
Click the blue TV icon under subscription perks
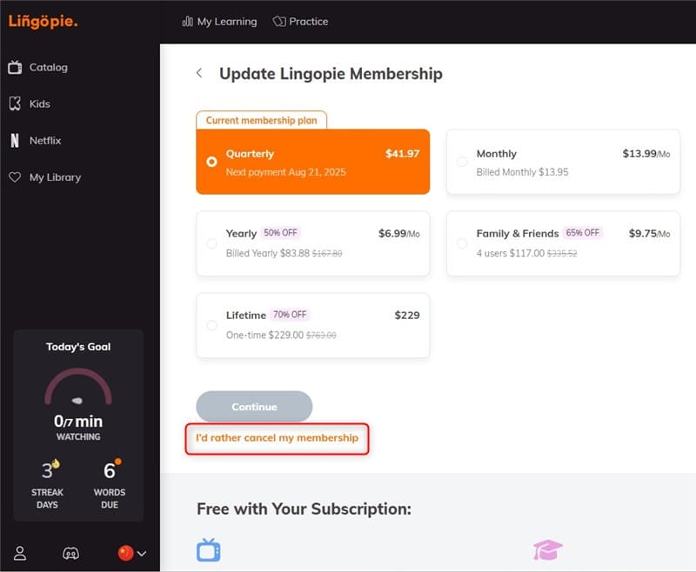tap(208, 549)
